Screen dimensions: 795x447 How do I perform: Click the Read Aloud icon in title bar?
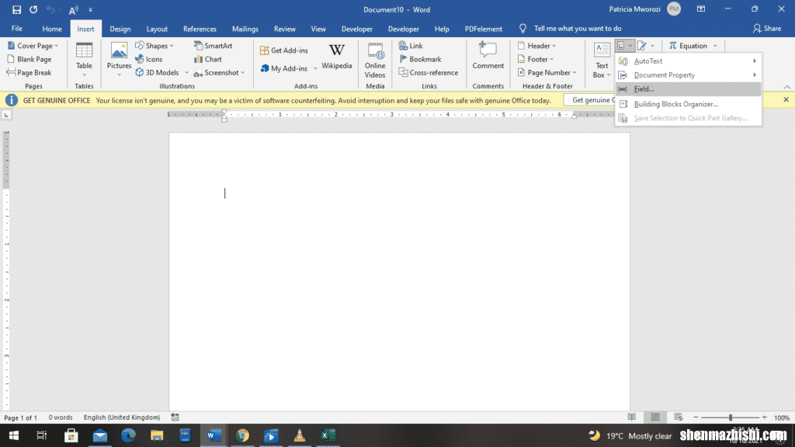pos(74,9)
